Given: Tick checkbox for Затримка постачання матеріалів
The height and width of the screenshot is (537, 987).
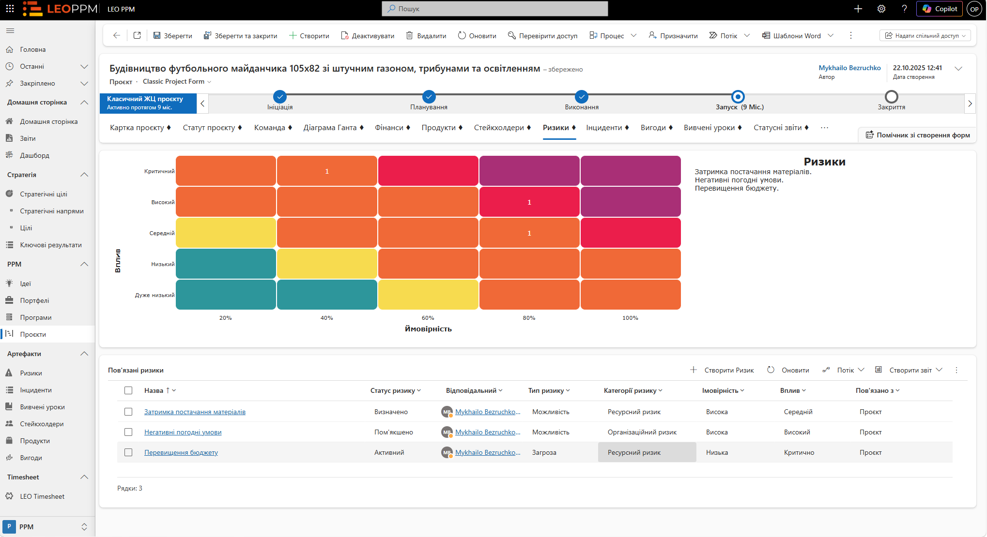Looking at the screenshot, I should coord(128,412).
